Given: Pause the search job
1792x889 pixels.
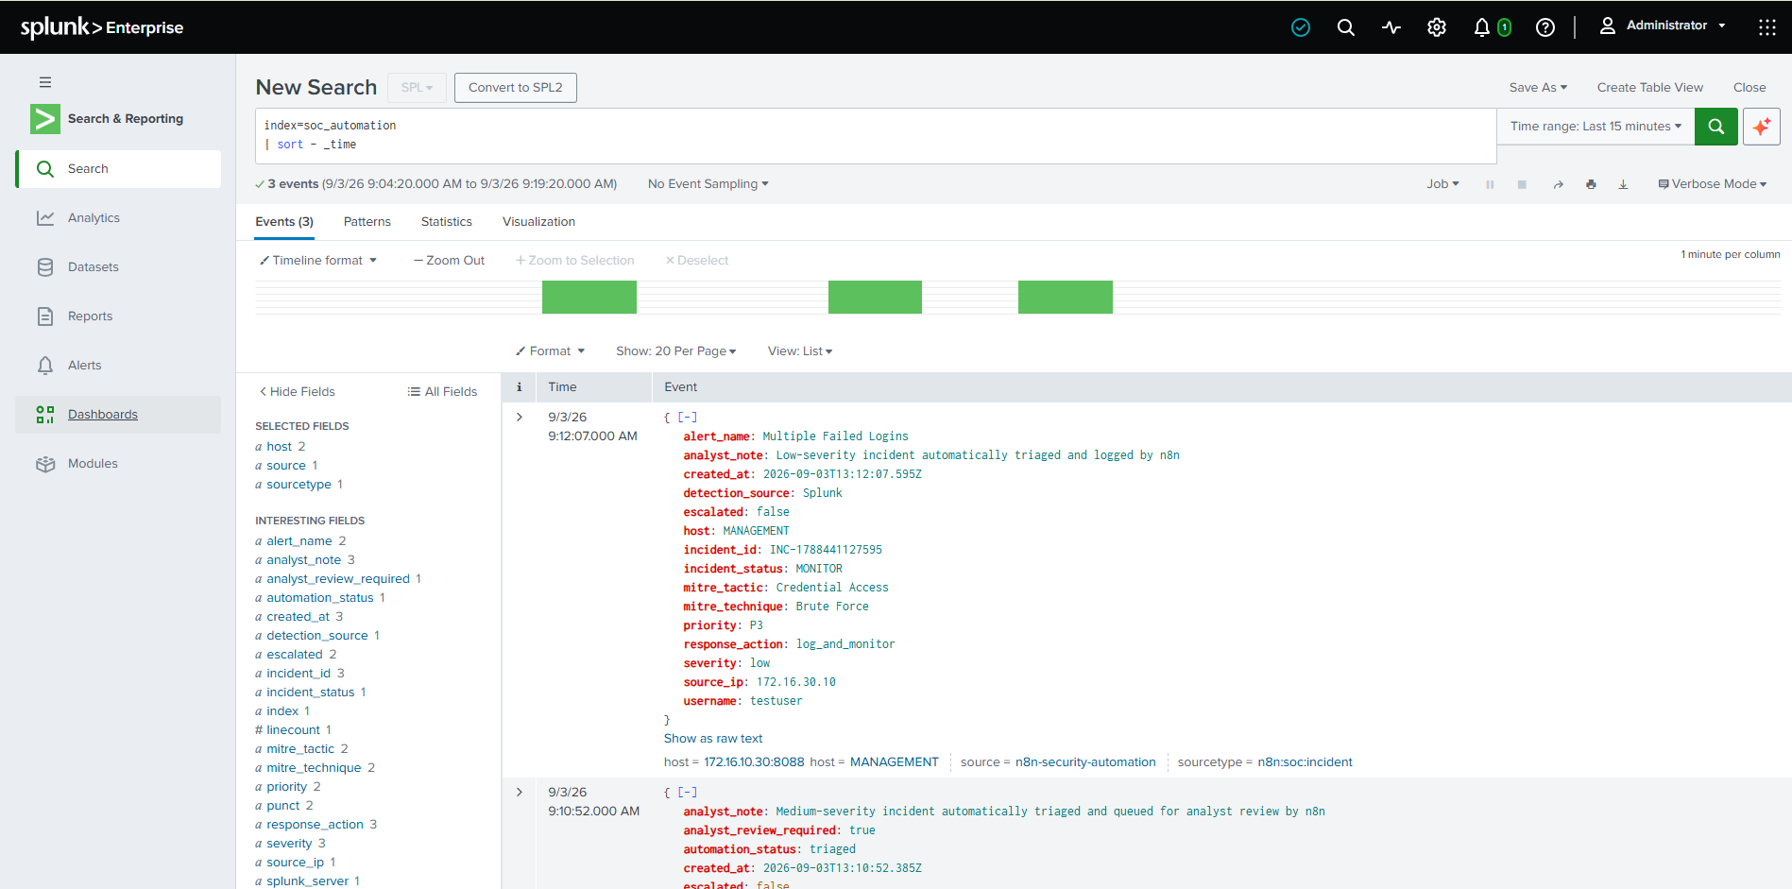Looking at the screenshot, I should pyautogui.click(x=1490, y=184).
